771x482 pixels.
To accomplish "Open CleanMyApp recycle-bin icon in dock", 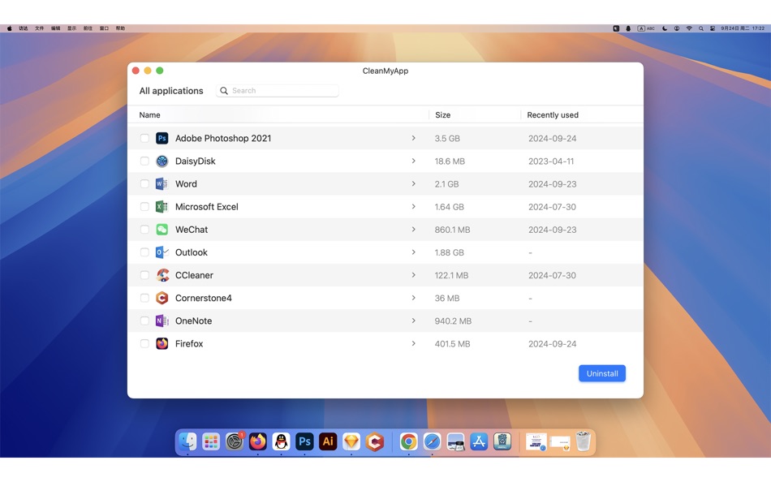I will click(502, 441).
